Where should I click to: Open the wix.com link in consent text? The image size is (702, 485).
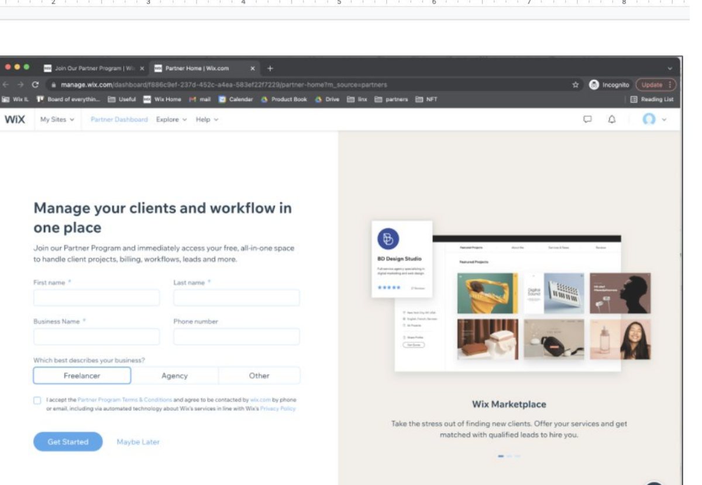pyautogui.click(x=260, y=400)
